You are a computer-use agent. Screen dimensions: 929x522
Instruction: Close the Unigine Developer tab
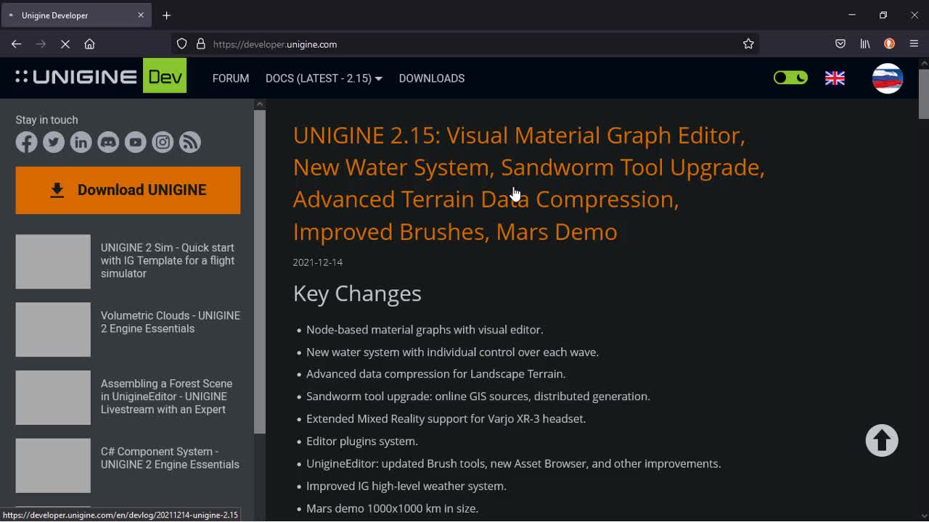coord(141,15)
